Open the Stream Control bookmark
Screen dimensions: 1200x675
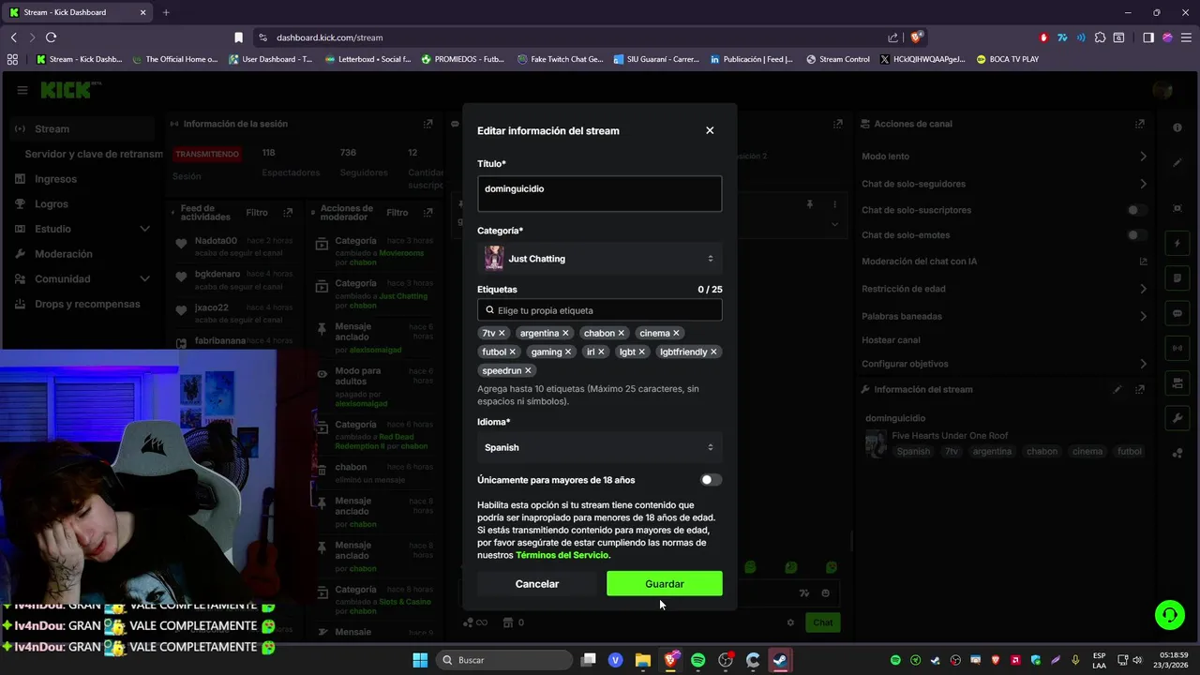pos(837,59)
